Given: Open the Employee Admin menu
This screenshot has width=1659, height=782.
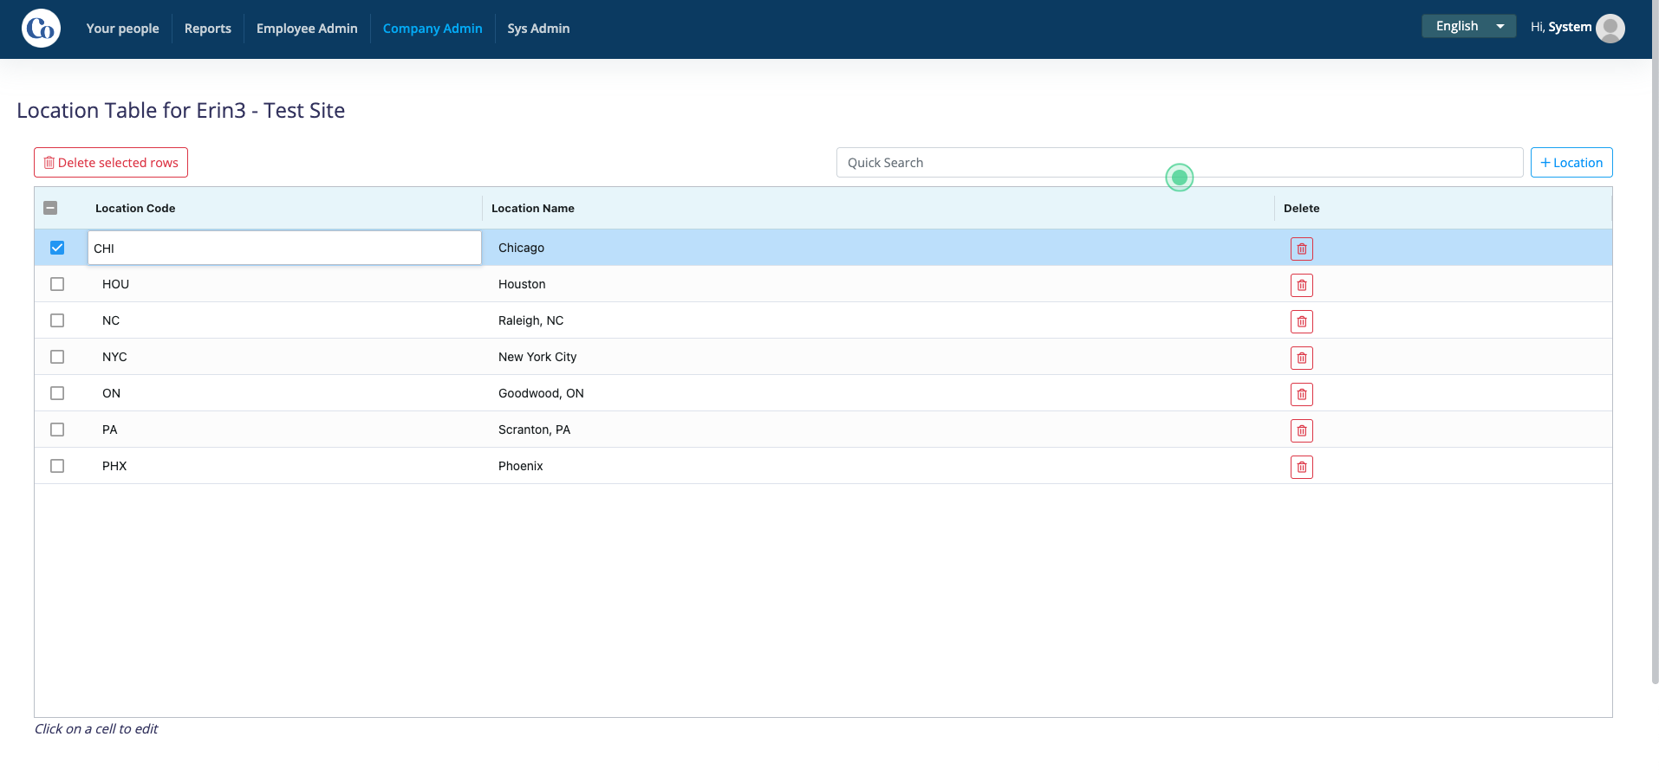Looking at the screenshot, I should (307, 29).
